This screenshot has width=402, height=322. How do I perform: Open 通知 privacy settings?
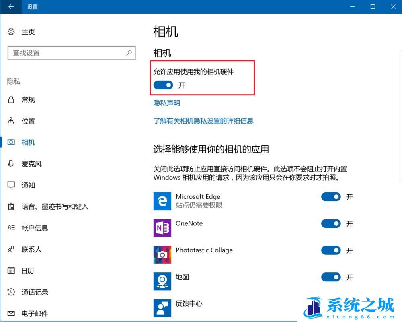[28, 185]
